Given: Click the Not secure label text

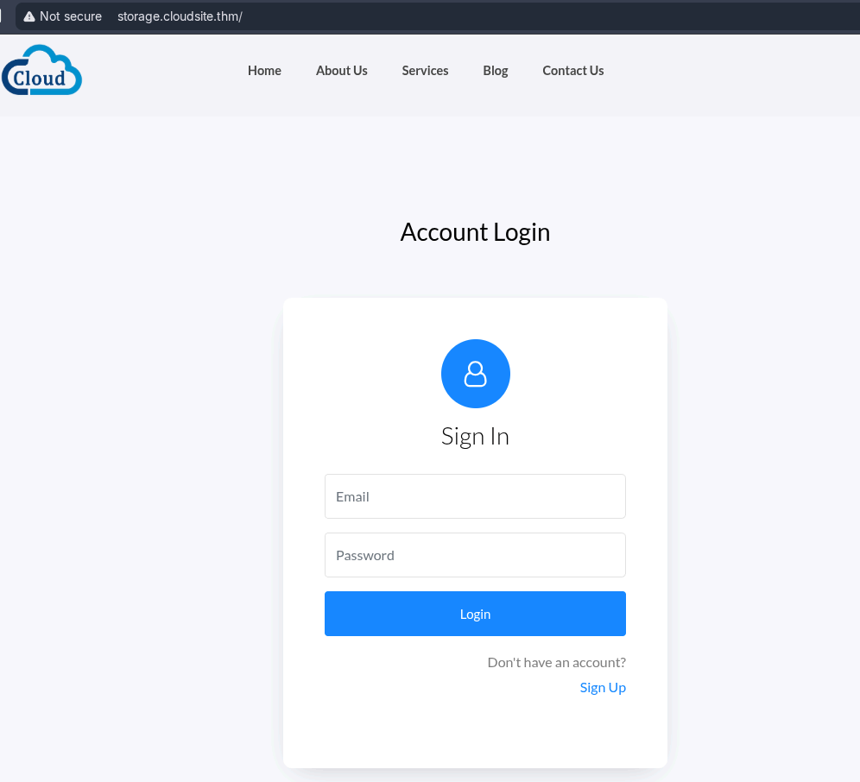Looking at the screenshot, I should tap(71, 16).
